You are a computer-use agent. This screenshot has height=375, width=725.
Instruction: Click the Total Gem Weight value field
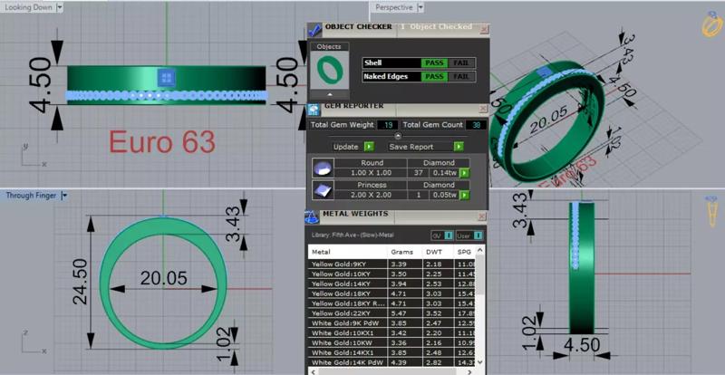point(388,125)
